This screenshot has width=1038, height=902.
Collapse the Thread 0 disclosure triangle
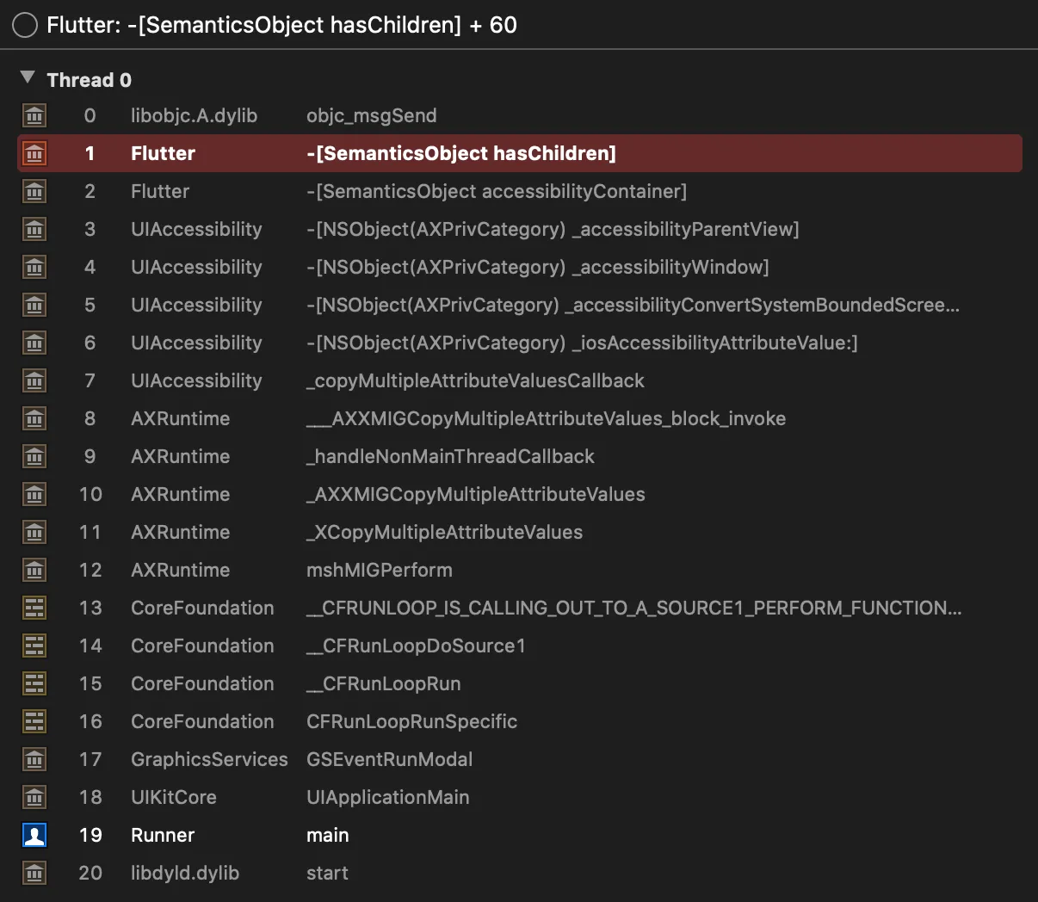[28, 78]
